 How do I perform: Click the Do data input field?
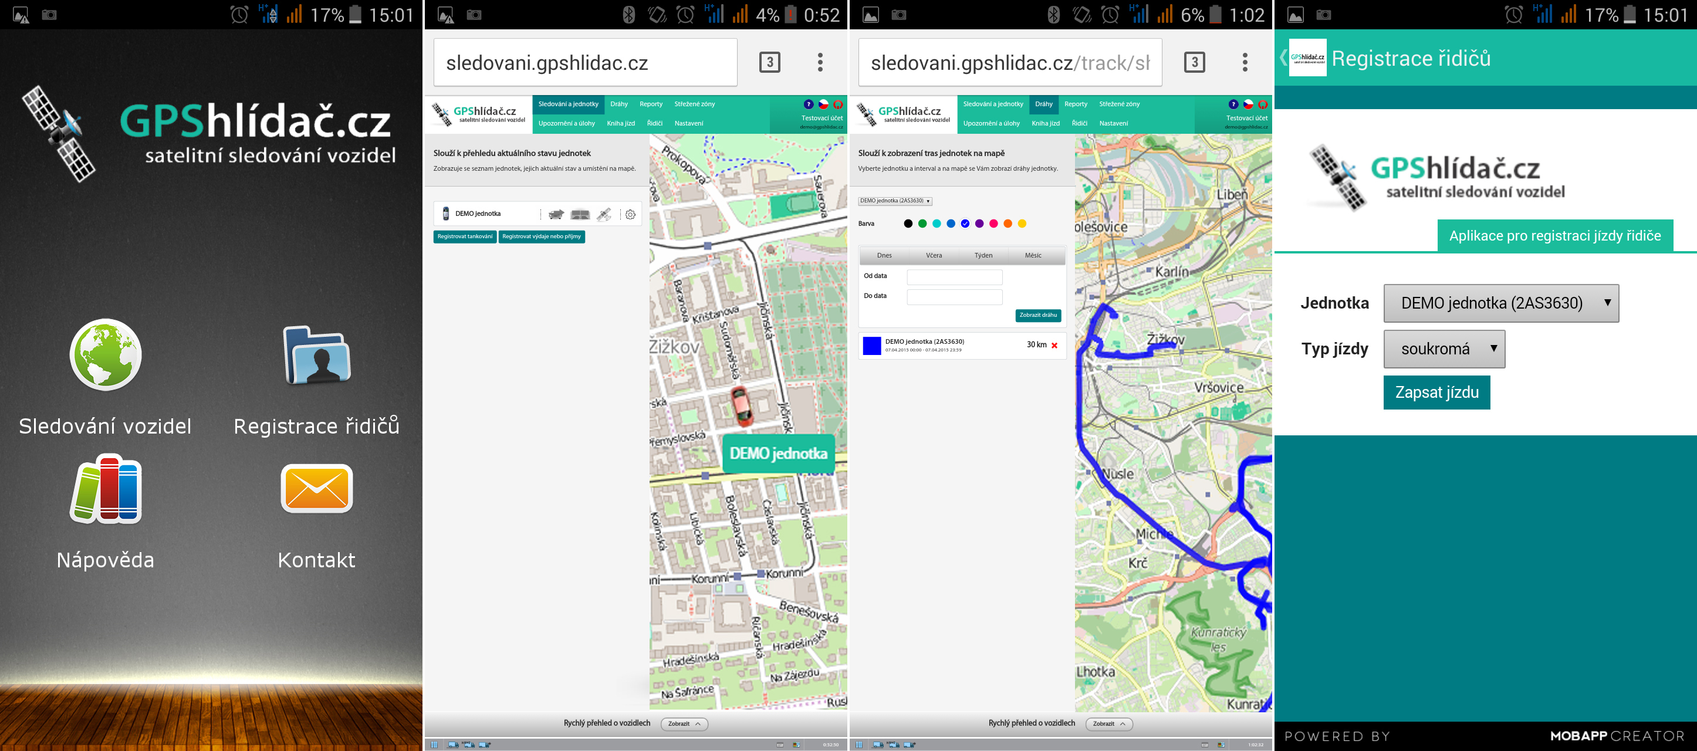955,297
